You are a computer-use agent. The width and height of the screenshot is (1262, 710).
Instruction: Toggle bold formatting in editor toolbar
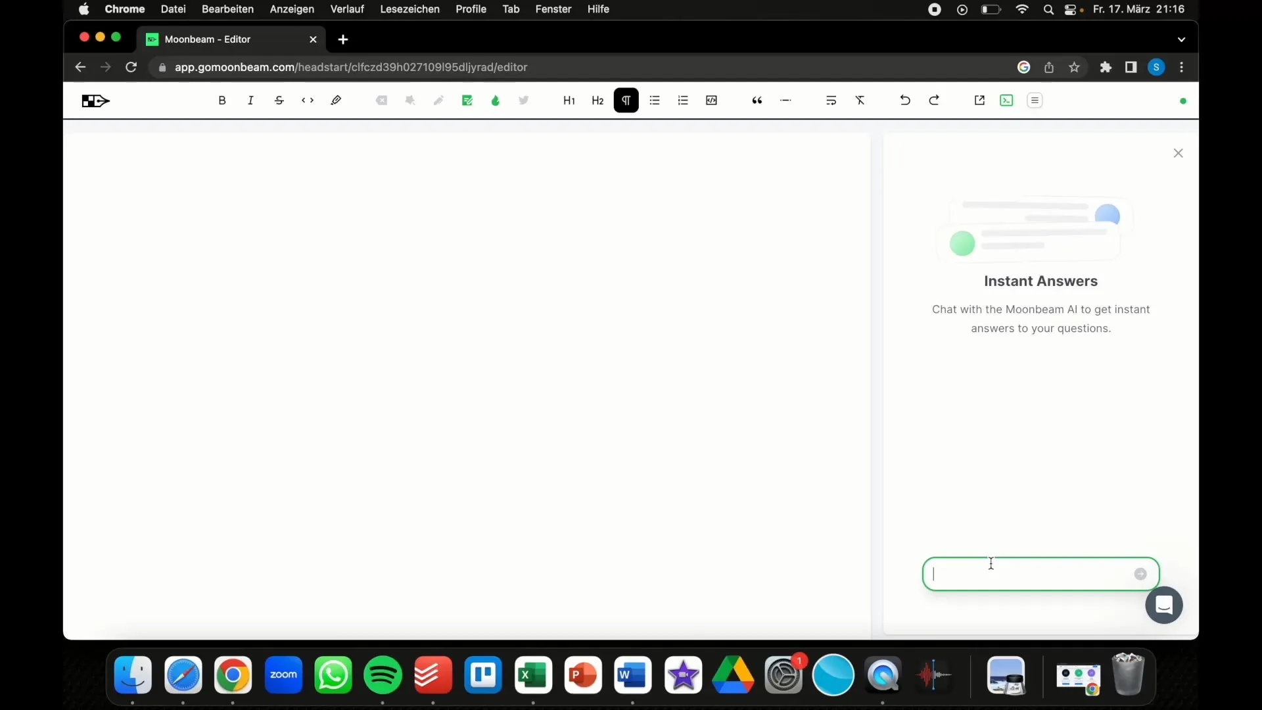point(222,100)
